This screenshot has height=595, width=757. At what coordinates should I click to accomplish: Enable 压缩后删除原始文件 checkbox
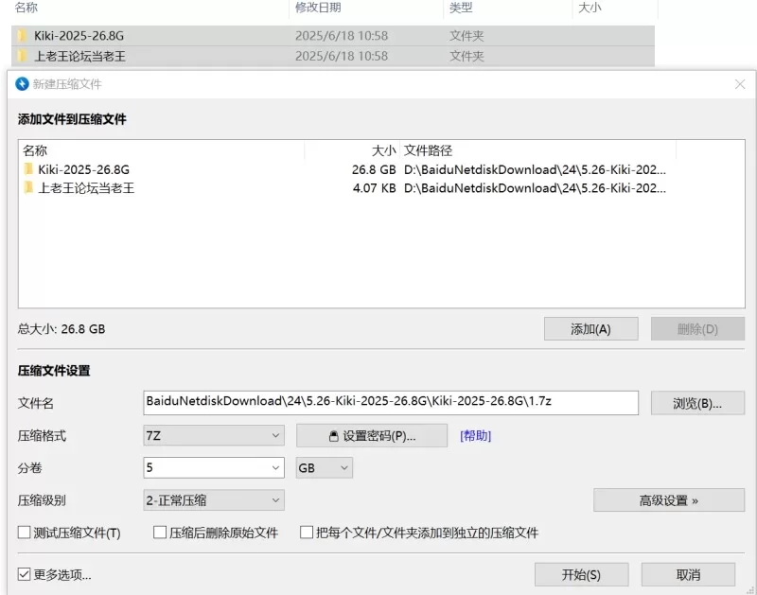(x=160, y=533)
